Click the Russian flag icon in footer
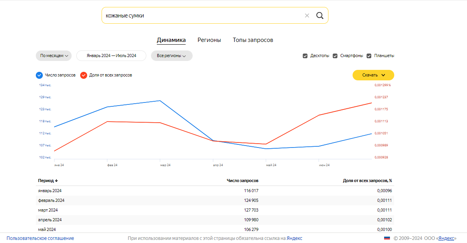This screenshot has height=243, width=467. click(x=387, y=238)
